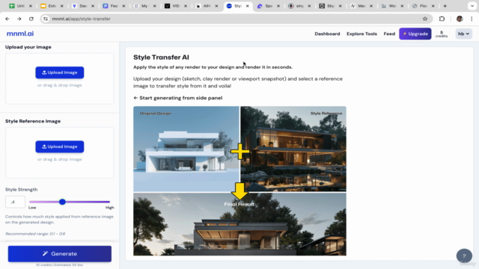Open a new browser tab

tap(445, 6)
